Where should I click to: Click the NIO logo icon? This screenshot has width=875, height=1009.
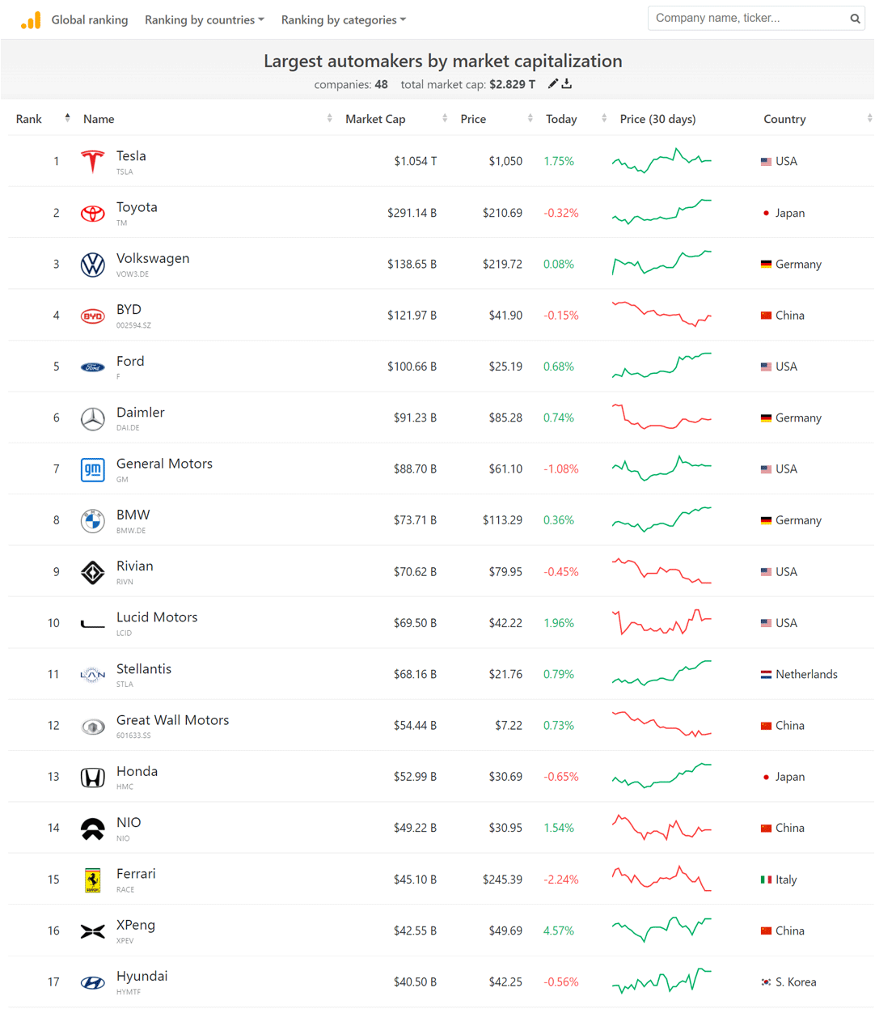click(93, 829)
